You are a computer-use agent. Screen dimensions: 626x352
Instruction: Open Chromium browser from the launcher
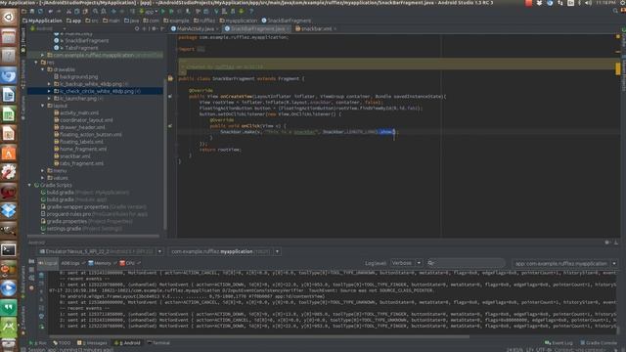(9, 75)
